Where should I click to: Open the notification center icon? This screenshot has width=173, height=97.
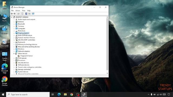tap(169, 95)
